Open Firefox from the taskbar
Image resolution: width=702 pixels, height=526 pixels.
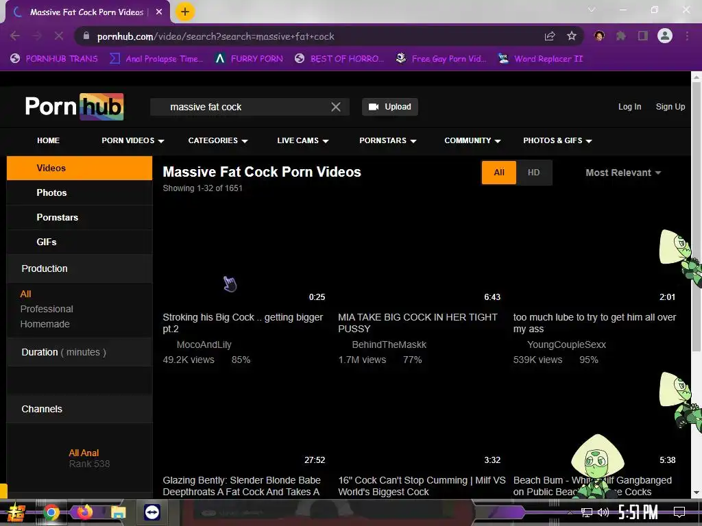[84, 512]
